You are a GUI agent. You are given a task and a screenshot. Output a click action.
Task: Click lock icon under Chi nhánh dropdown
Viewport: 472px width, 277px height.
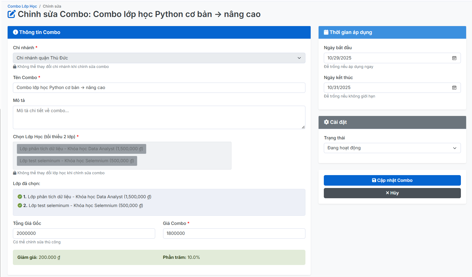click(15, 67)
